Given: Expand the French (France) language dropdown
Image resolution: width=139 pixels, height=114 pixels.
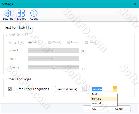Looking at the screenshot, I should (x=84, y=89).
